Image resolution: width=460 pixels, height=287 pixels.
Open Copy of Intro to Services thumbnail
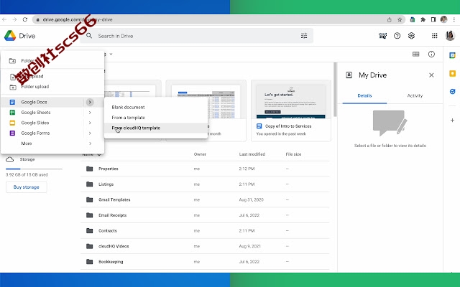point(290,101)
